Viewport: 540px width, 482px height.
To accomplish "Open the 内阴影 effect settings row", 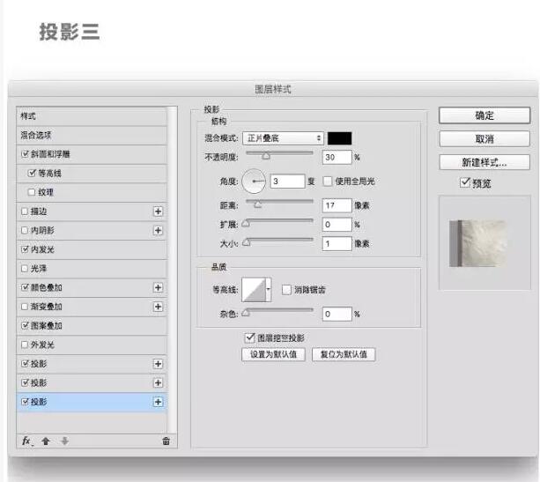I will tap(92, 230).
